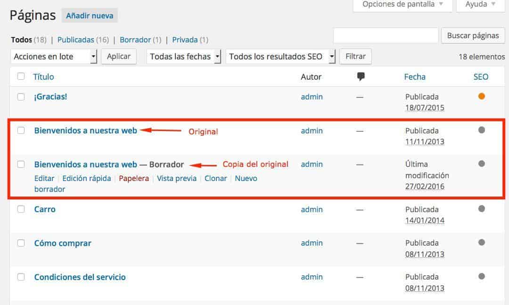Click the orange SEO dot for ¡Gracias!
The image size is (509, 305).
click(481, 96)
